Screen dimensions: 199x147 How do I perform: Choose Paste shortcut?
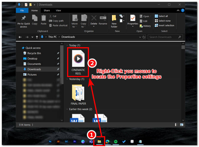coord(58,25)
